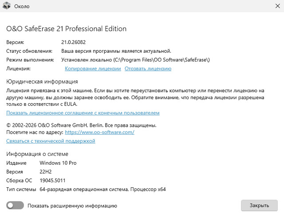Click the 22H2 version value
Viewport: 284px width, 217px height.
click(x=46, y=172)
